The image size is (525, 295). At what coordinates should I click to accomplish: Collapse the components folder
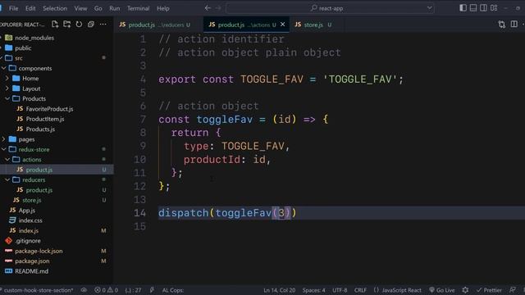(35, 68)
